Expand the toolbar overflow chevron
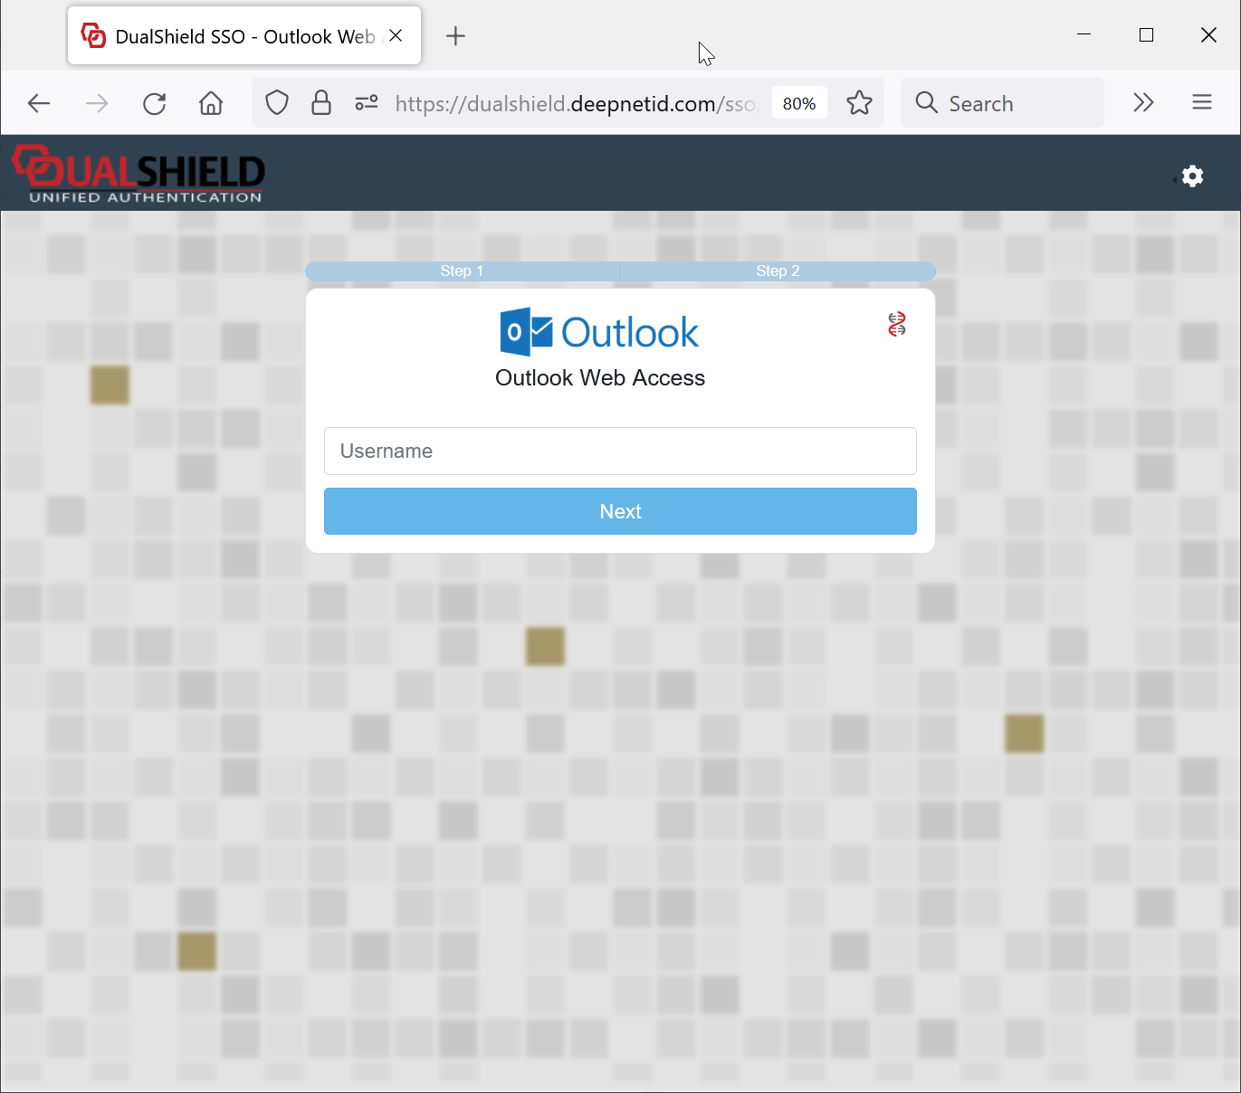 tap(1143, 103)
